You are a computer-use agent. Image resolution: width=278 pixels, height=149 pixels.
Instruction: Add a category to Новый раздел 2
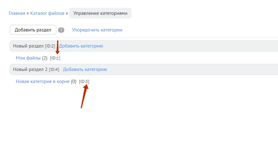pyautogui.click(x=85, y=69)
